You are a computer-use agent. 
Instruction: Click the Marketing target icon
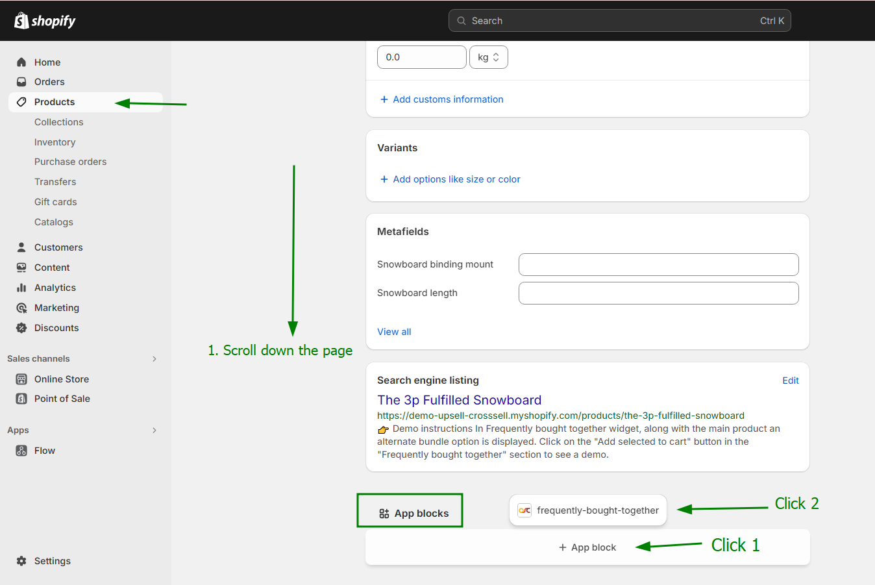pos(21,308)
